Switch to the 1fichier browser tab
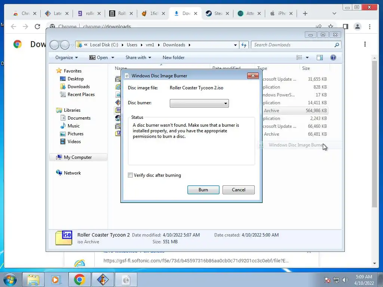 pos(153,13)
